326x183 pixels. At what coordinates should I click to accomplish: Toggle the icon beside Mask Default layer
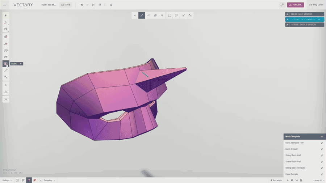coord(322,149)
